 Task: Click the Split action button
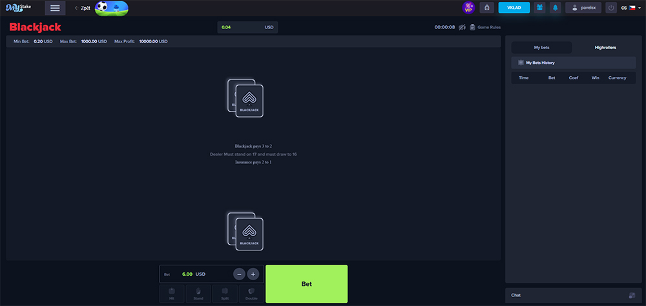[x=225, y=294]
